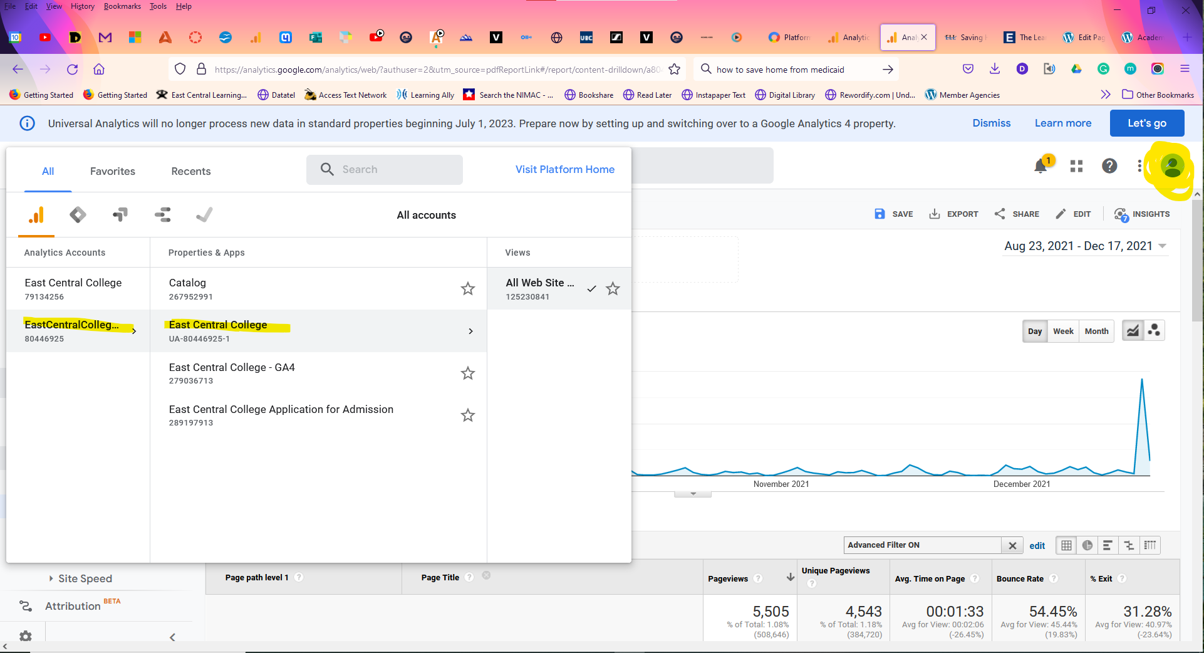Screen dimensions: 1204x653
Task: Click the browser reload button
Action: (x=73, y=69)
